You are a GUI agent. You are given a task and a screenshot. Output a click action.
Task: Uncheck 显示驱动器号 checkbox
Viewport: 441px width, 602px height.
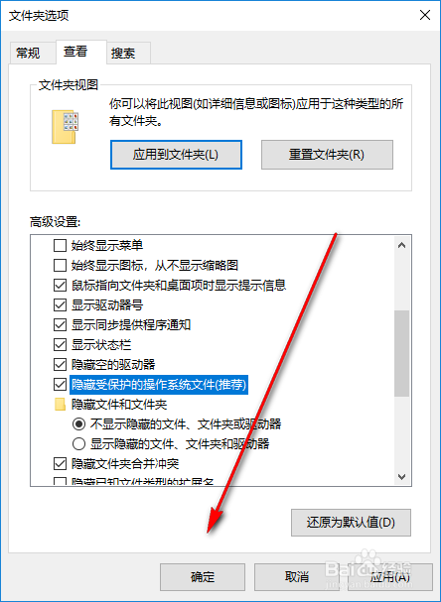[60, 304]
